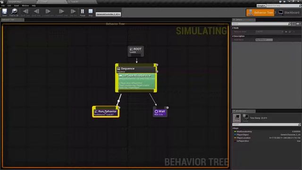Open the Details view options eye dropdown

(x=298, y=24)
